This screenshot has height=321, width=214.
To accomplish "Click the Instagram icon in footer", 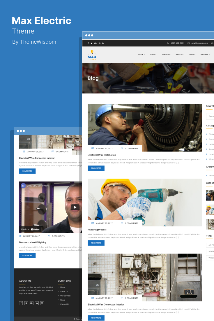I will point(42,303).
